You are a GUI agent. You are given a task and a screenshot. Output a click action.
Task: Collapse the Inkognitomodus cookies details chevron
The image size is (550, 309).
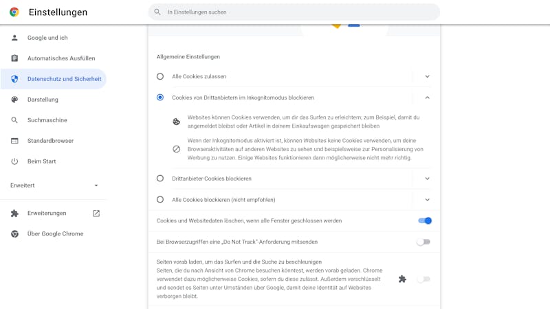tap(427, 98)
